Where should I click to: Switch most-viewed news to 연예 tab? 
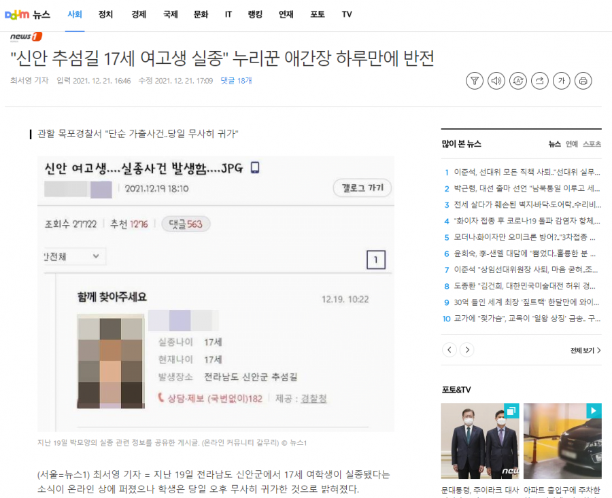click(x=572, y=144)
